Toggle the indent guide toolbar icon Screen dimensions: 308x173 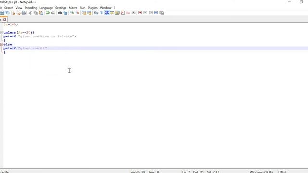pos(107,13)
